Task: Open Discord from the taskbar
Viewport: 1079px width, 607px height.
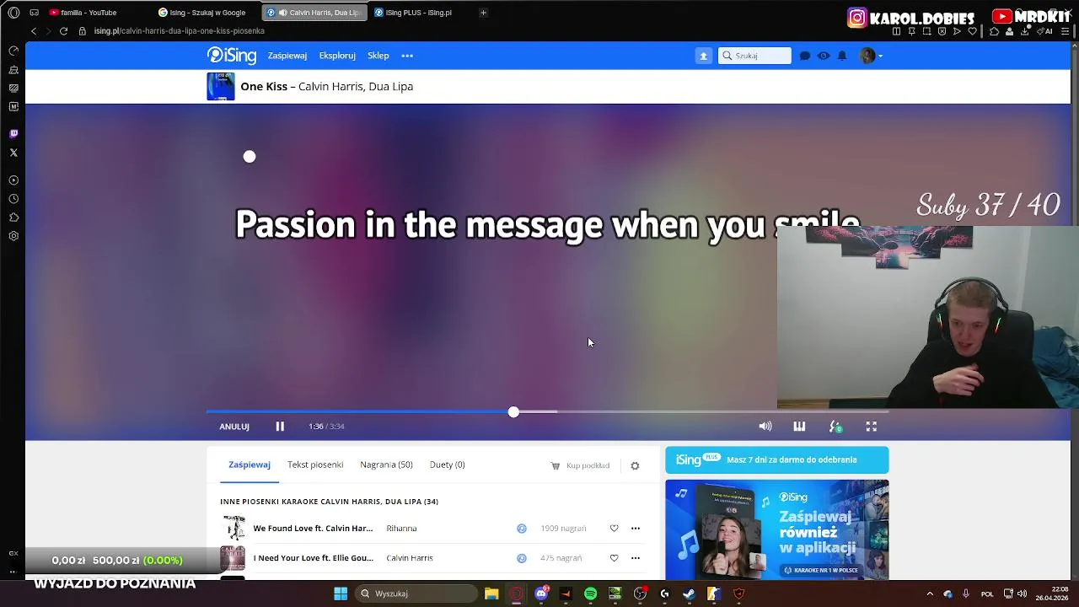Action: click(x=541, y=594)
